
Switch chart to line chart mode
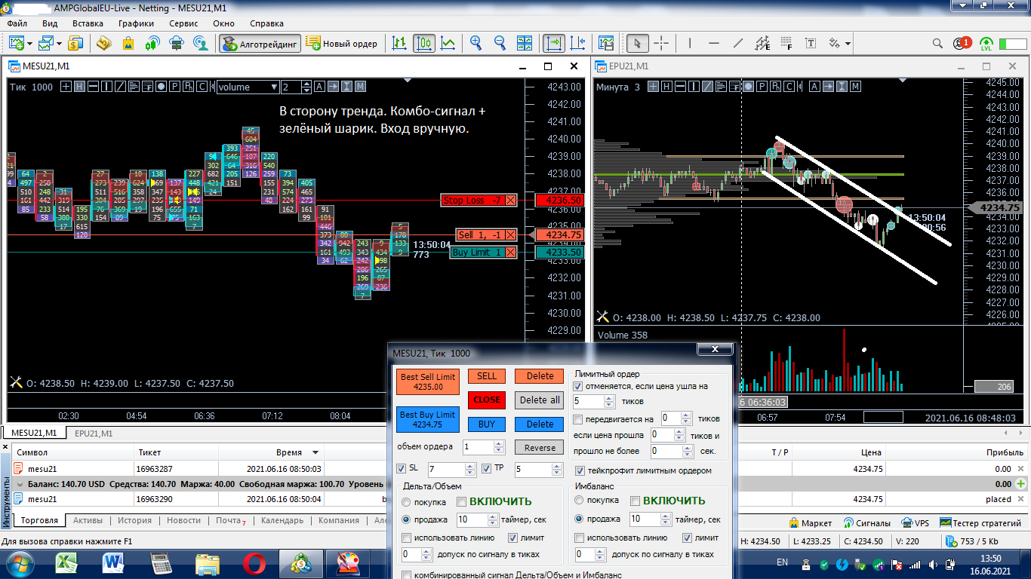[448, 44]
